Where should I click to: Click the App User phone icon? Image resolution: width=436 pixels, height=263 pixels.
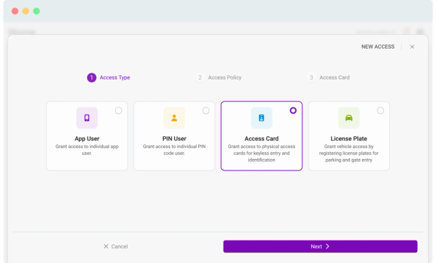[87, 118]
